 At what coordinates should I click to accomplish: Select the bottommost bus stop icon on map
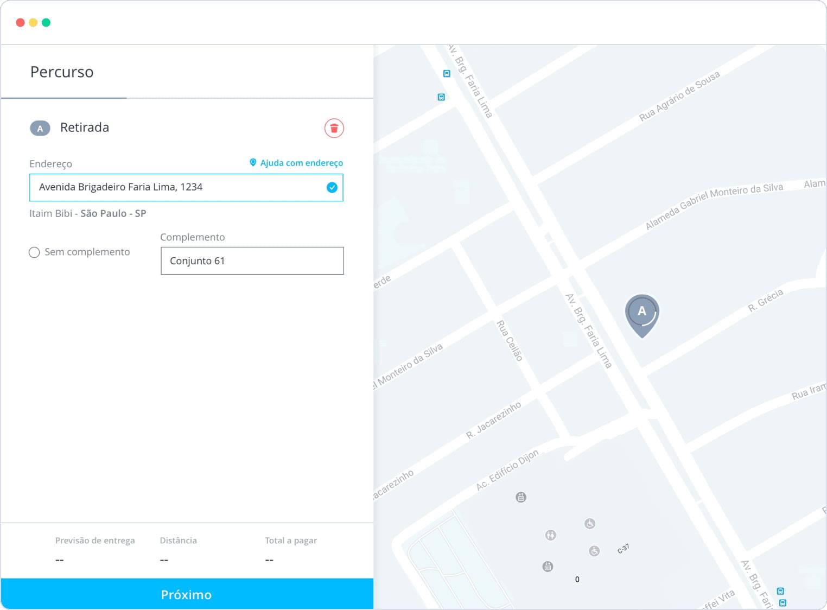click(x=783, y=602)
